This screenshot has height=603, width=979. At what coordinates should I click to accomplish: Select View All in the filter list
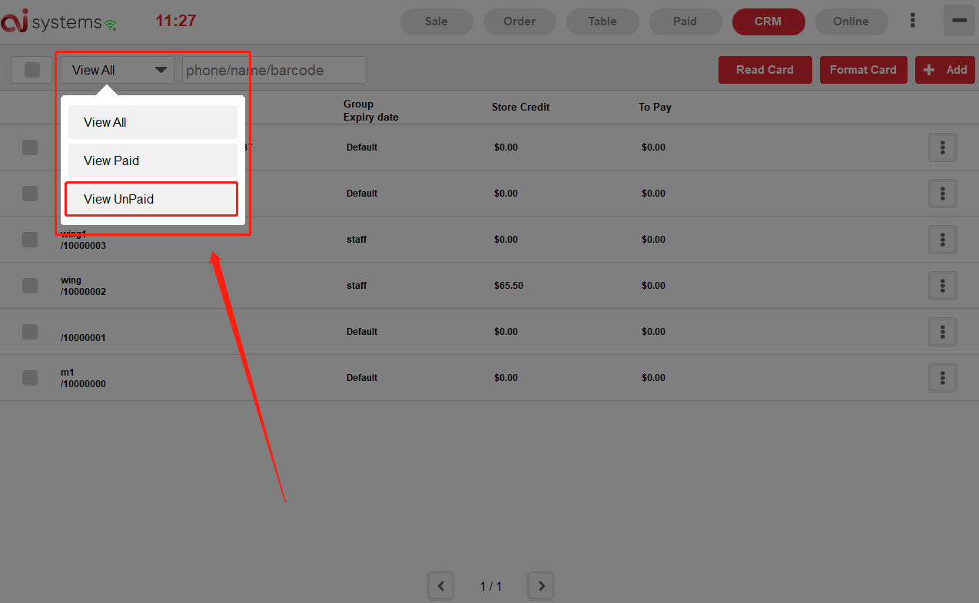[x=153, y=122]
